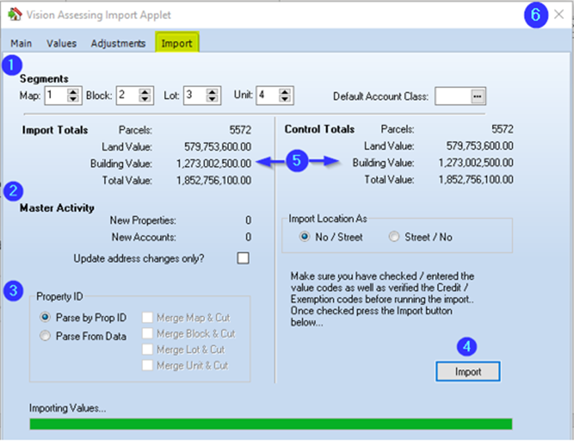
Task: Click Import Totals Building Value 1,273,002,500.00
Action: click(214, 163)
